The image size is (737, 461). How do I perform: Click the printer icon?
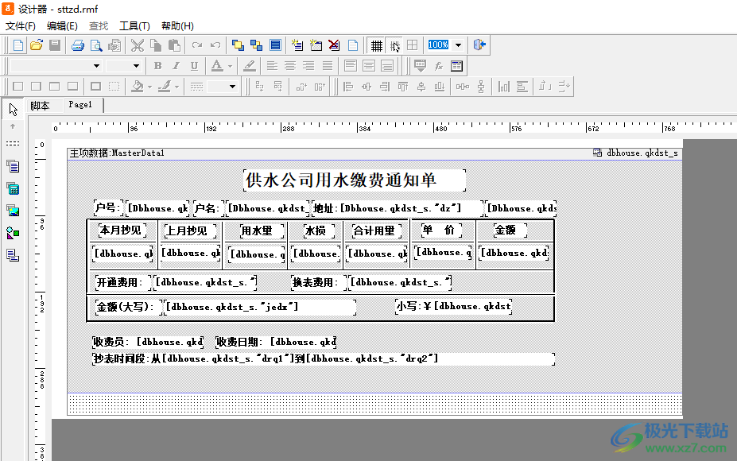point(78,45)
